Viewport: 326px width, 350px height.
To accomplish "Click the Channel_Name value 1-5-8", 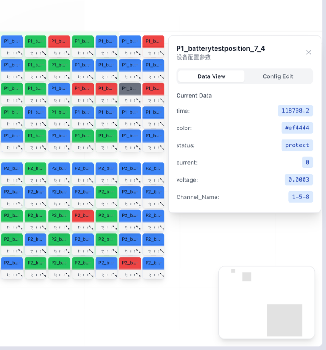I will point(300,197).
